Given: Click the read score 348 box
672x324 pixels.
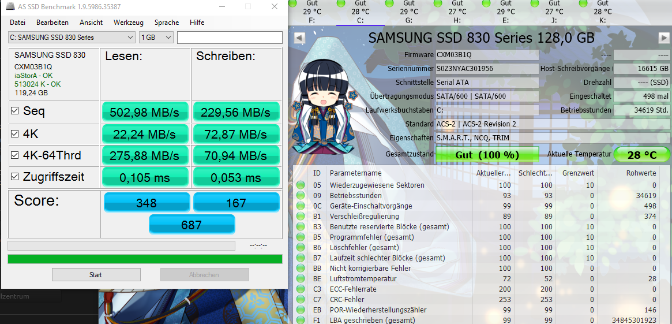Looking at the screenshot, I should pyautogui.click(x=147, y=203).
